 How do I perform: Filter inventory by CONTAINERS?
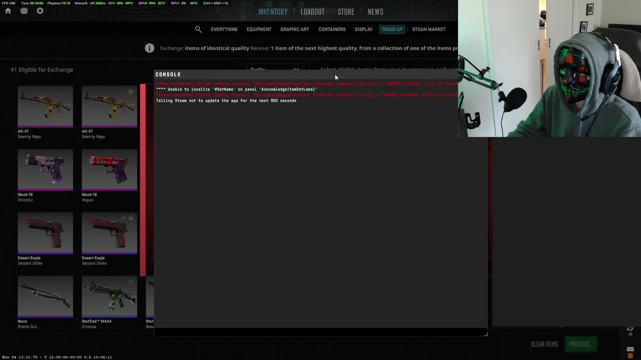[x=332, y=29]
